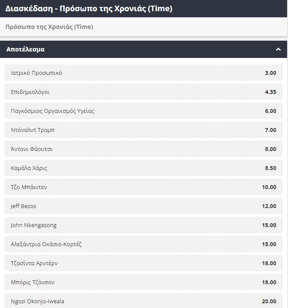Click the Τζο Μπάιντεν selection

(143, 187)
